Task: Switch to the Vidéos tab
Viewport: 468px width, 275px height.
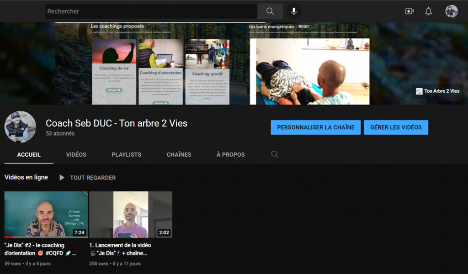Action: tap(76, 154)
